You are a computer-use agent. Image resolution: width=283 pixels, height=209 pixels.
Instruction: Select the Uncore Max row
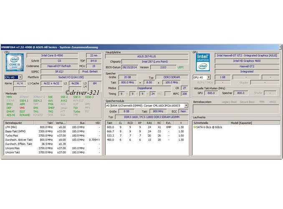(x=53, y=148)
